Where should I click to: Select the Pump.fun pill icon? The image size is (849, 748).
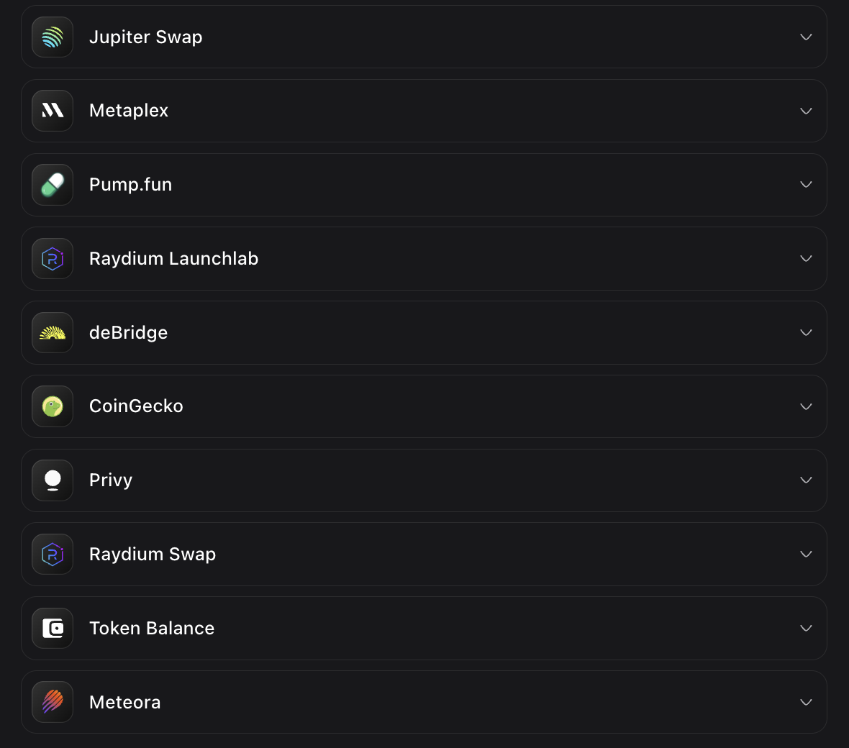click(x=52, y=185)
